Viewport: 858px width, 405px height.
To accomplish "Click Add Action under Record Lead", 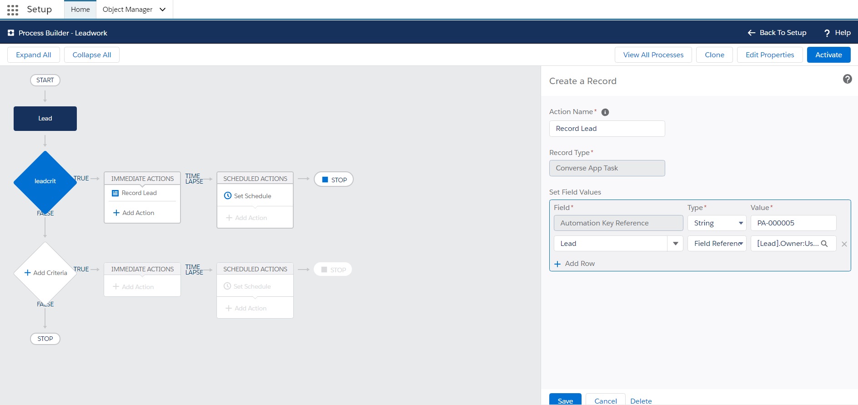I will (138, 213).
